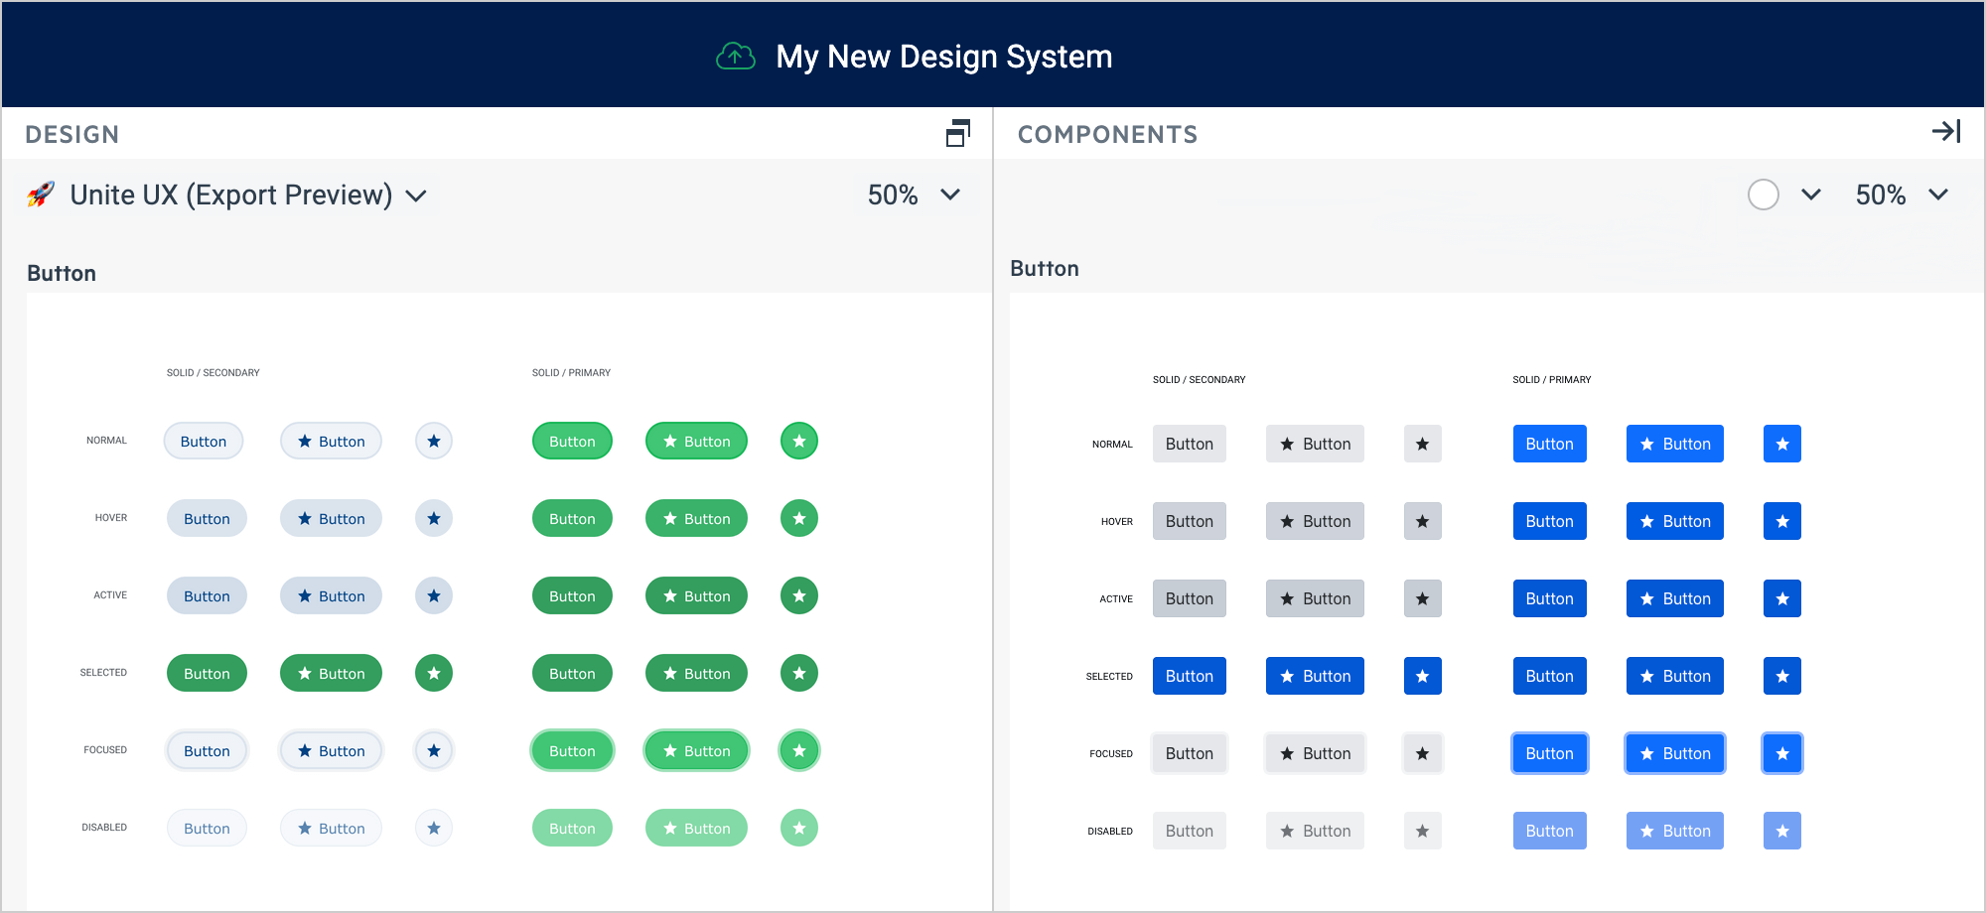
Task: Click the Design active primary star Button
Action: [696, 596]
